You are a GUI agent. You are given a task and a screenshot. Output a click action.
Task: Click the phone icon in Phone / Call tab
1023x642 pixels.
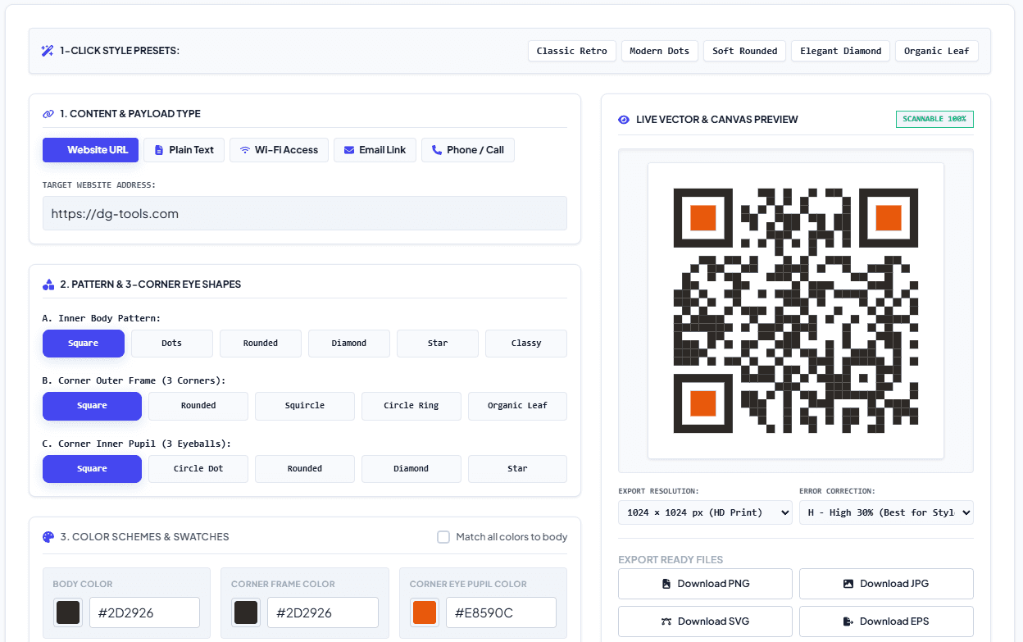[x=437, y=150]
